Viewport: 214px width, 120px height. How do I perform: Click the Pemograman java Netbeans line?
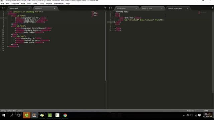[x=33, y=28]
